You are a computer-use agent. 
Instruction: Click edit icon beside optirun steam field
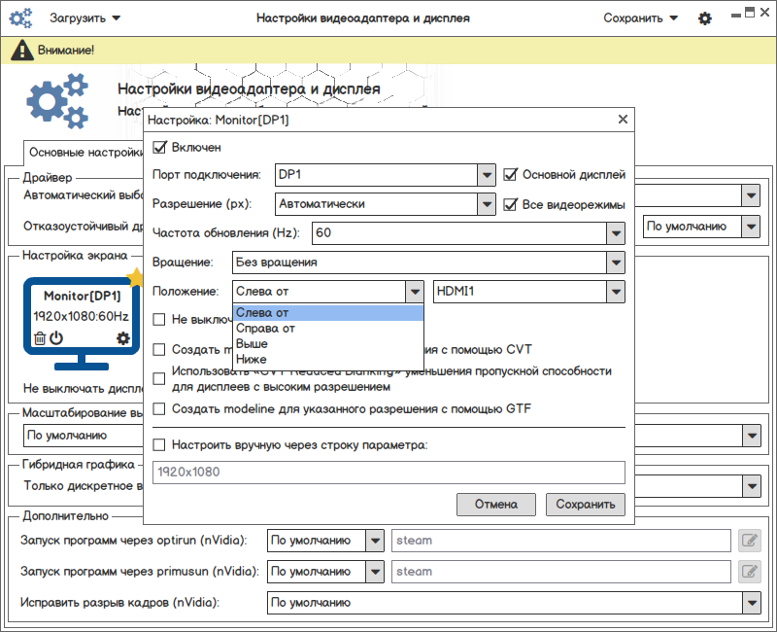pos(749,541)
